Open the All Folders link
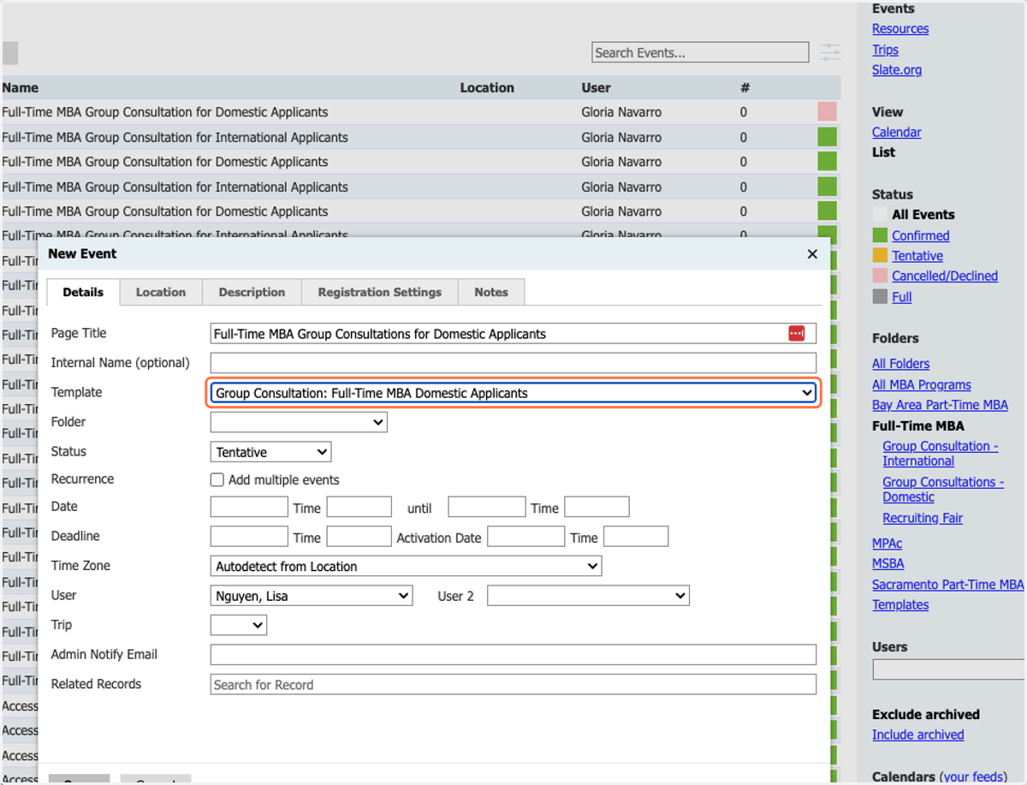Screen dimensions: 1027x785 point(900,364)
